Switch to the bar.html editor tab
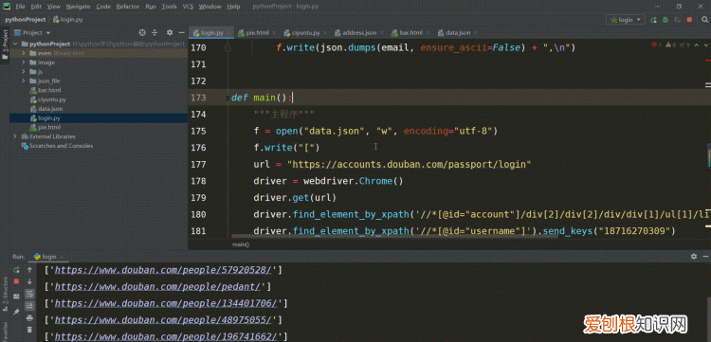 411,33
